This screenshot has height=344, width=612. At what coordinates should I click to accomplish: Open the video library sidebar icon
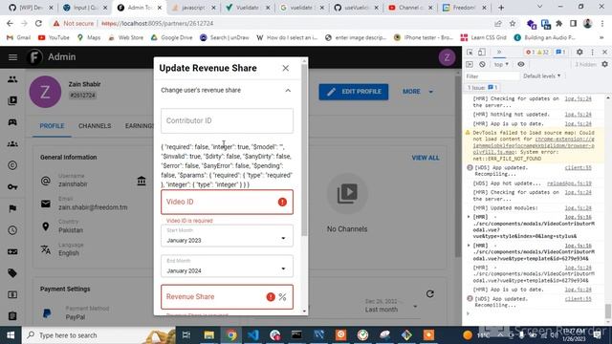(12, 100)
